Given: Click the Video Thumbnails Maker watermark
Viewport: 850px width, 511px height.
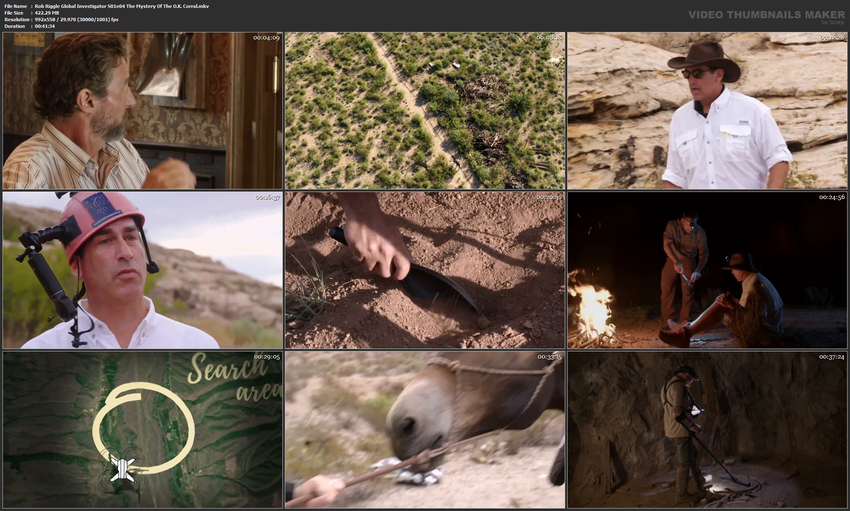Looking at the screenshot, I should click(x=766, y=15).
